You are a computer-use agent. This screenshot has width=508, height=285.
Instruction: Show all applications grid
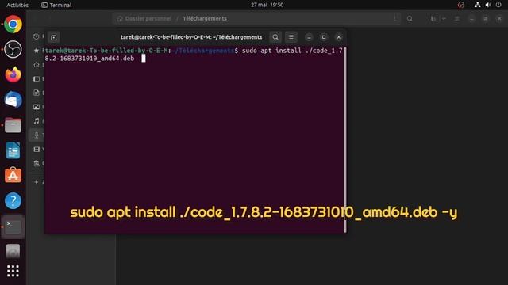click(x=13, y=271)
